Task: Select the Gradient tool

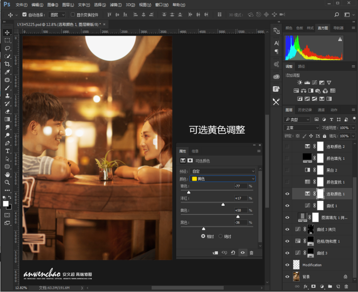Action: pyautogui.click(x=7, y=120)
